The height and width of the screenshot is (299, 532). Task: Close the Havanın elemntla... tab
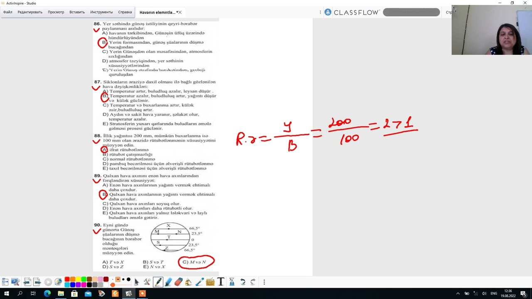(180, 12)
